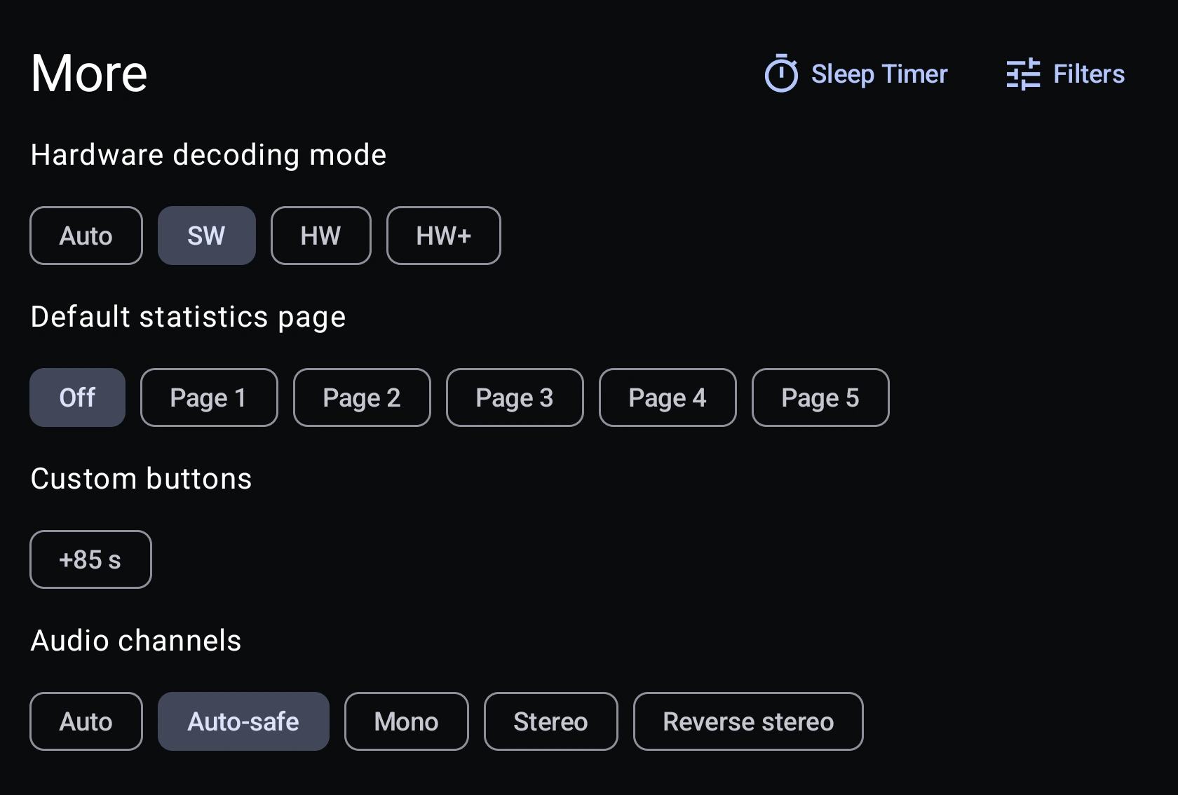
Task: Open the Filters text link
Action: (x=1089, y=74)
